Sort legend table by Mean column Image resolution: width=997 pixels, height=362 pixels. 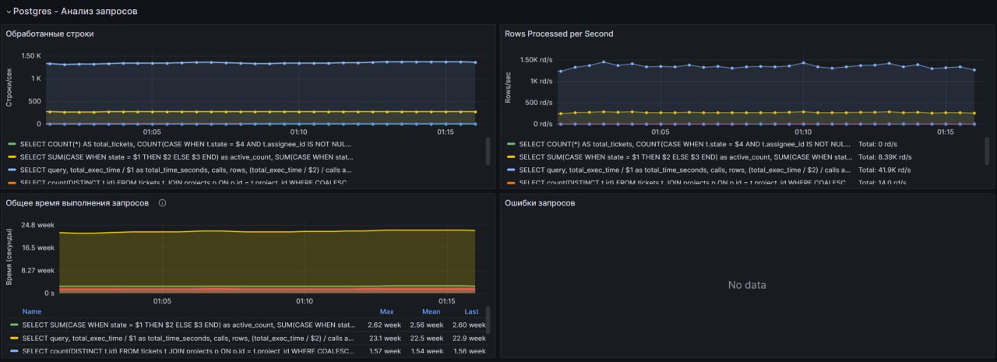(x=431, y=311)
